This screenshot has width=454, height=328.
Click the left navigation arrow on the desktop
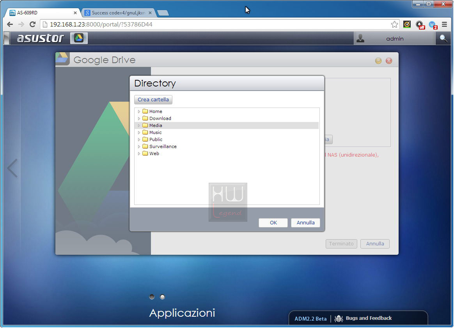(x=12, y=168)
